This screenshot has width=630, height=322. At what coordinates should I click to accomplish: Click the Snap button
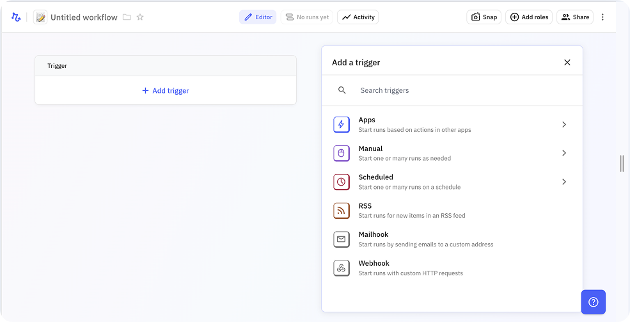[x=484, y=17]
